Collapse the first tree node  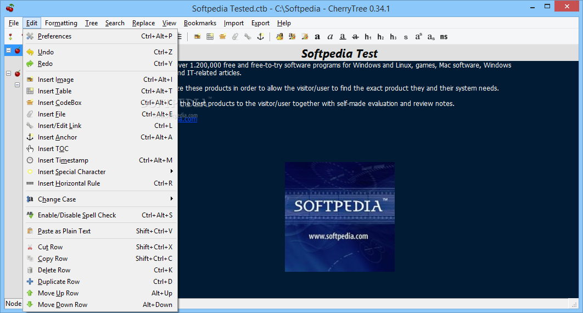click(x=9, y=50)
